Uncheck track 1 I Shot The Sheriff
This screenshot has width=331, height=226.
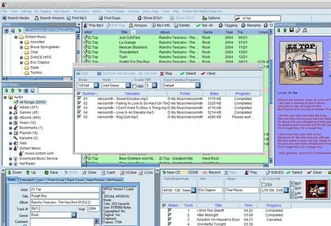click(x=169, y=210)
